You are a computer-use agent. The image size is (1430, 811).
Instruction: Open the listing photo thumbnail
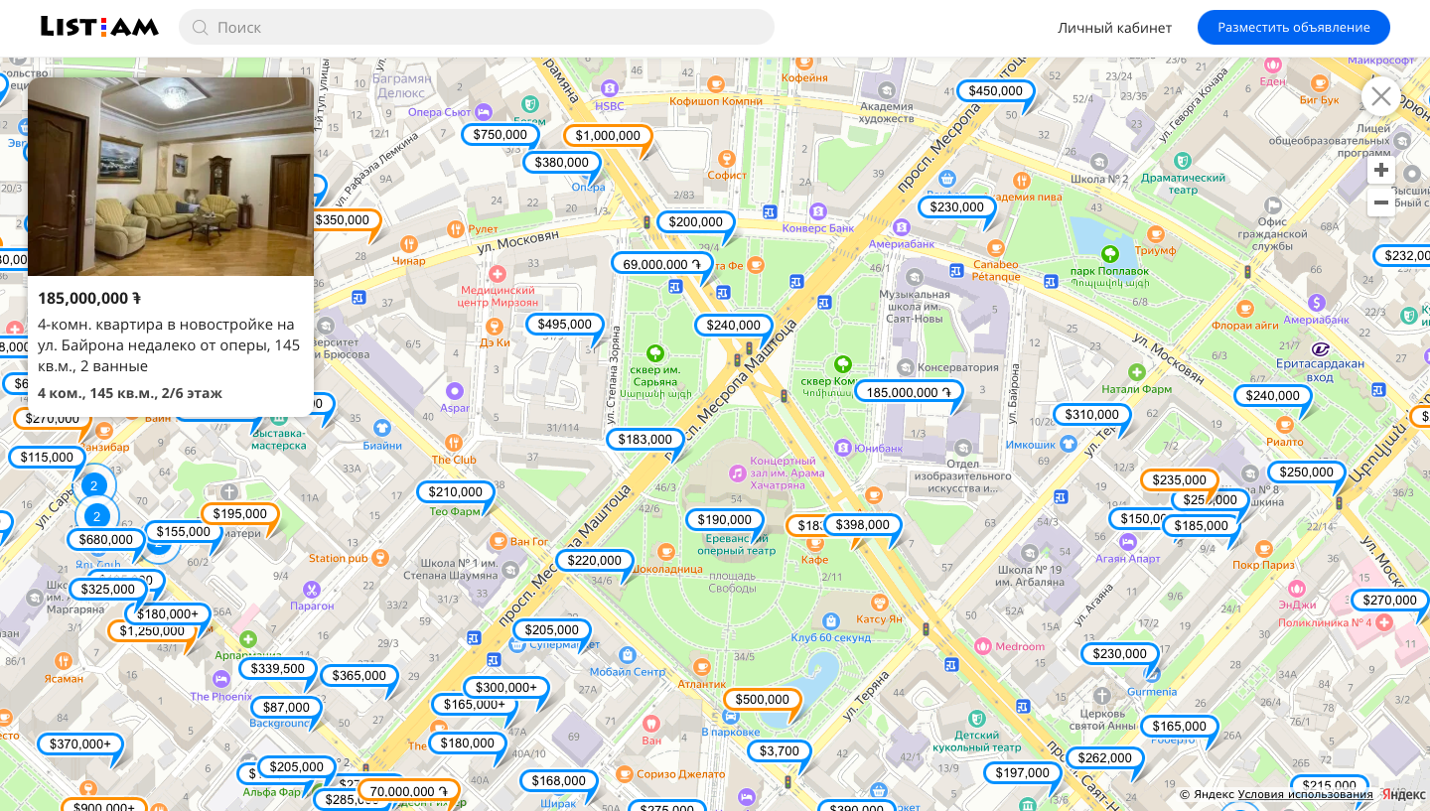pyautogui.click(x=171, y=177)
